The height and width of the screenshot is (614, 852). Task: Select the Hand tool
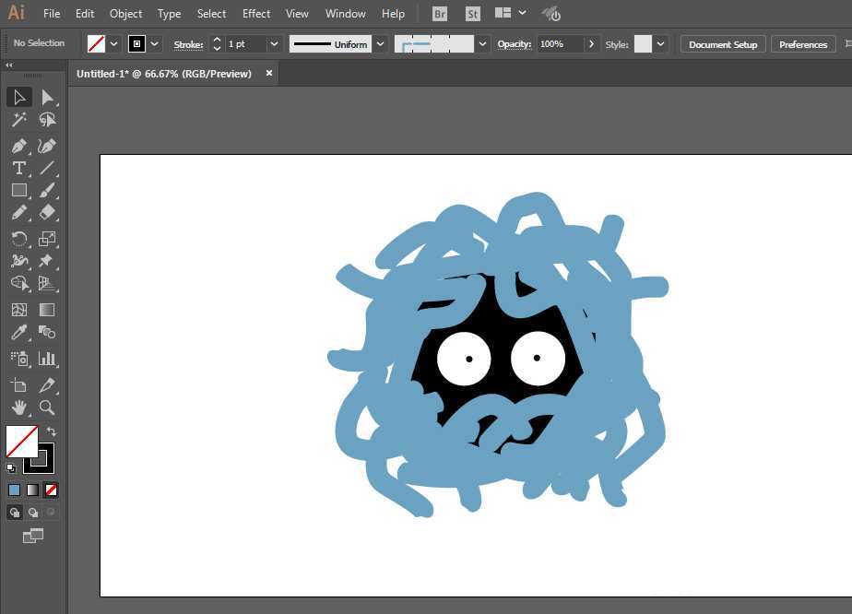pyautogui.click(x=18, y=407)
